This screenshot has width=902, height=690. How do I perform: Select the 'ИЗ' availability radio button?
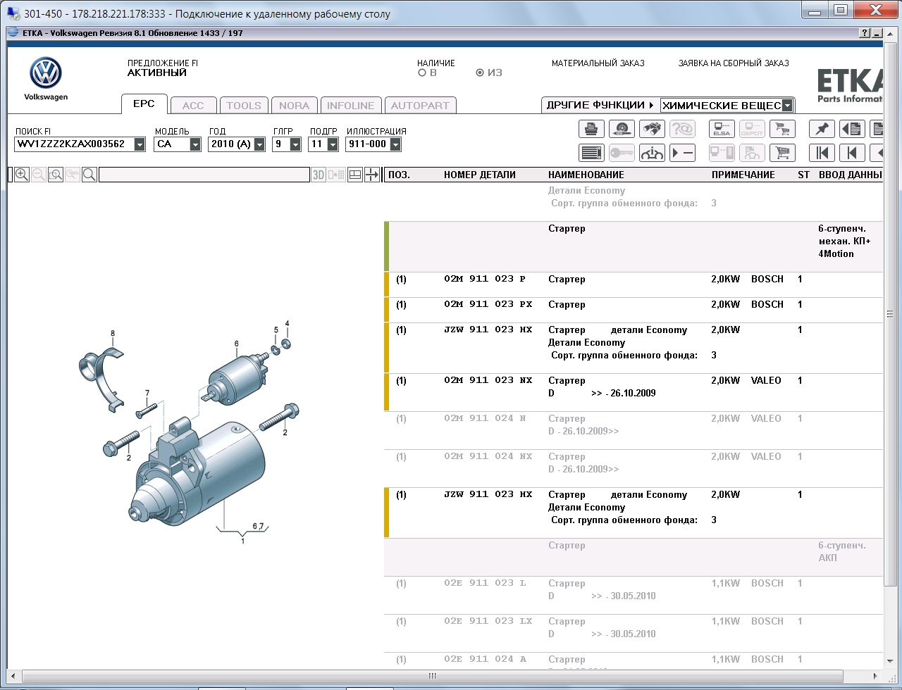coord(480,73)
